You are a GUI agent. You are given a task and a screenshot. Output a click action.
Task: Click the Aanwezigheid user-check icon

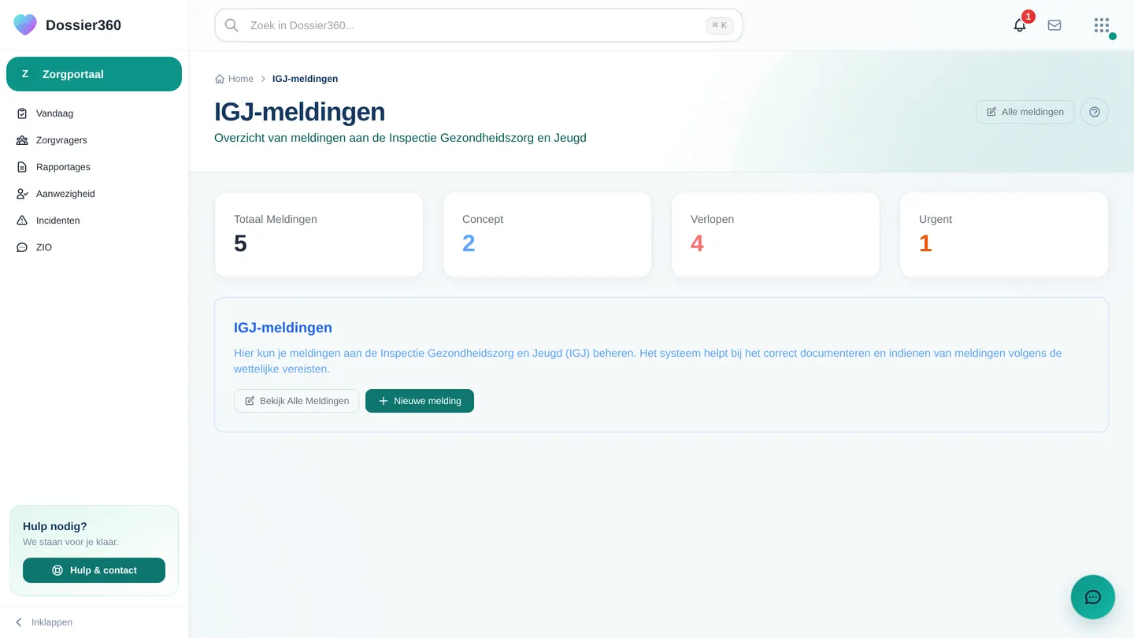22,194
